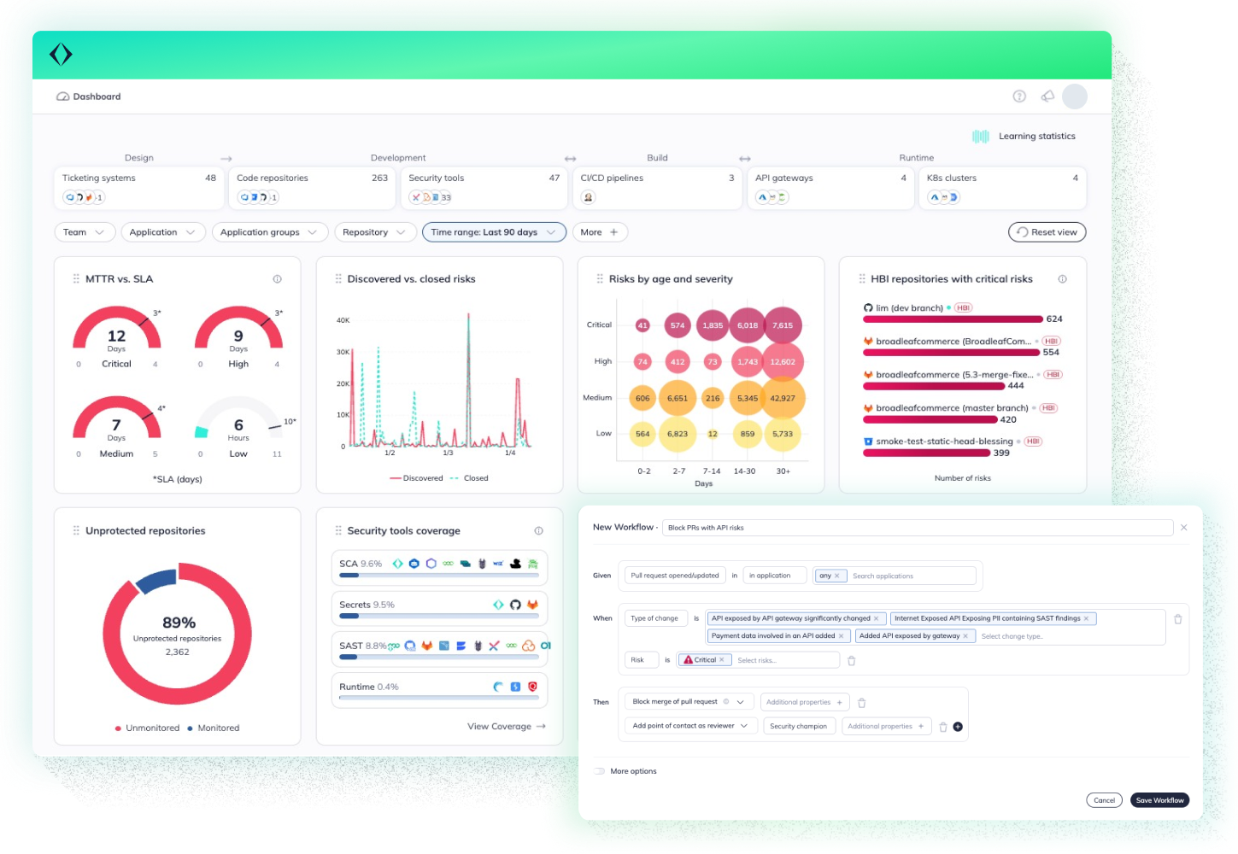Remove the Critical risk tag
Image resolution: width=1238 pixels, height=854 pixels.
[x=721, y=660]
